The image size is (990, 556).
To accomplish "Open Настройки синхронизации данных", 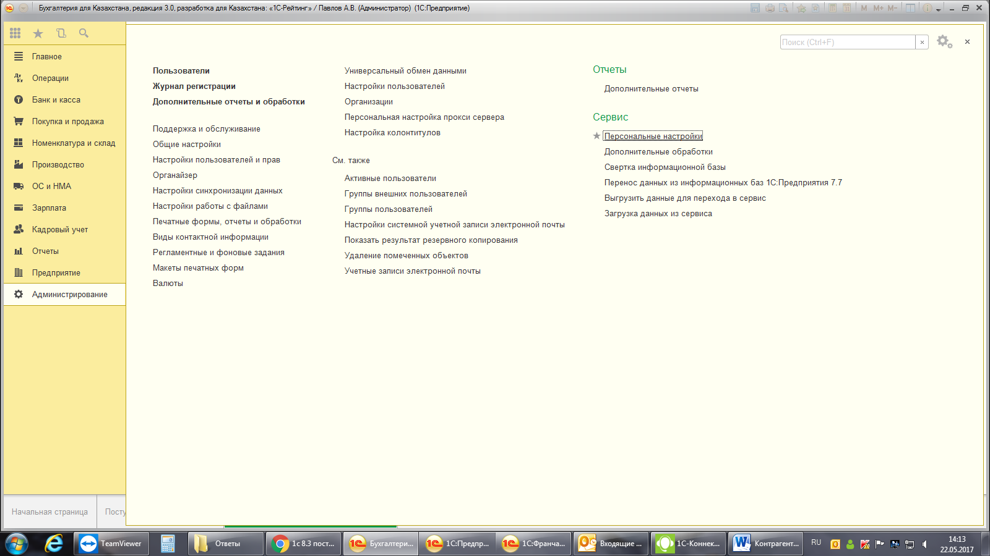I will click(218, 190).
